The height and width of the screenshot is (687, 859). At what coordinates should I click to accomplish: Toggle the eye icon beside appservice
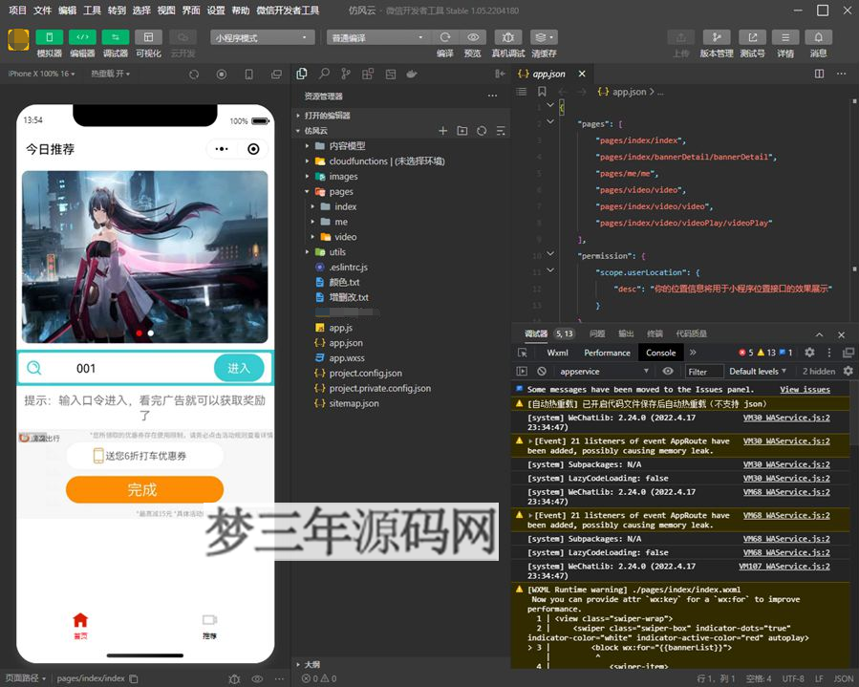pos(667,369)
